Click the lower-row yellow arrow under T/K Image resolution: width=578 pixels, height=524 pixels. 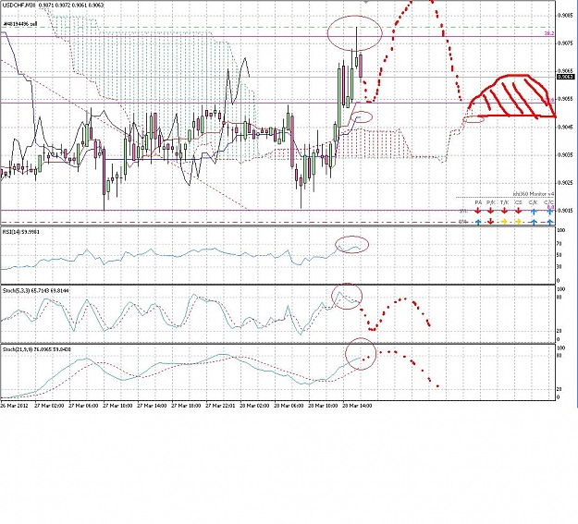pos(504,222)
